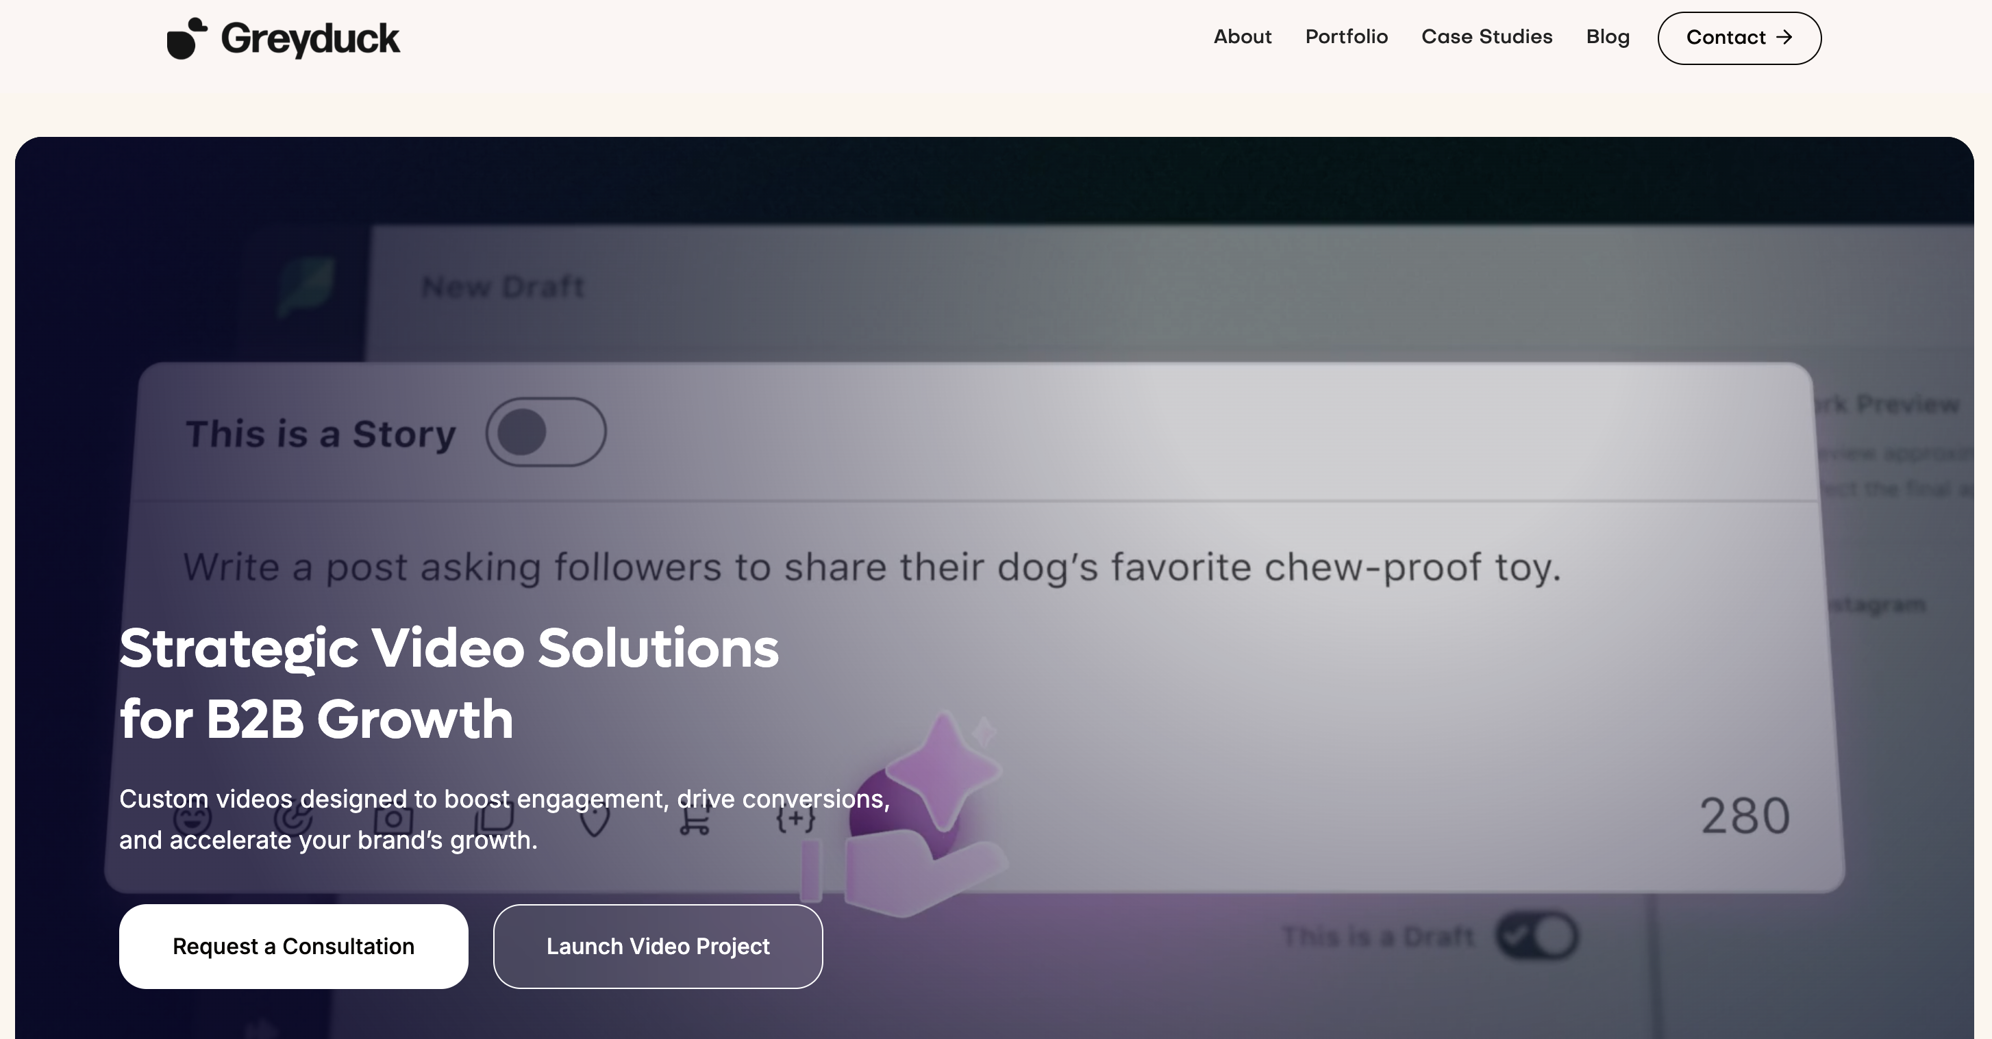Click Request a Consultation button

click(294, 945)
